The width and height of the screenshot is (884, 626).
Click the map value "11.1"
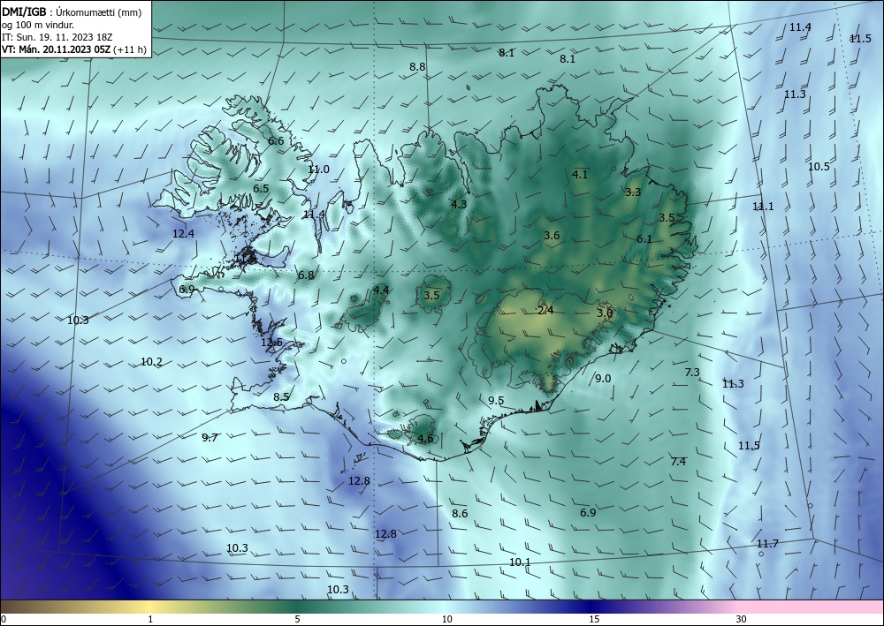763,207
